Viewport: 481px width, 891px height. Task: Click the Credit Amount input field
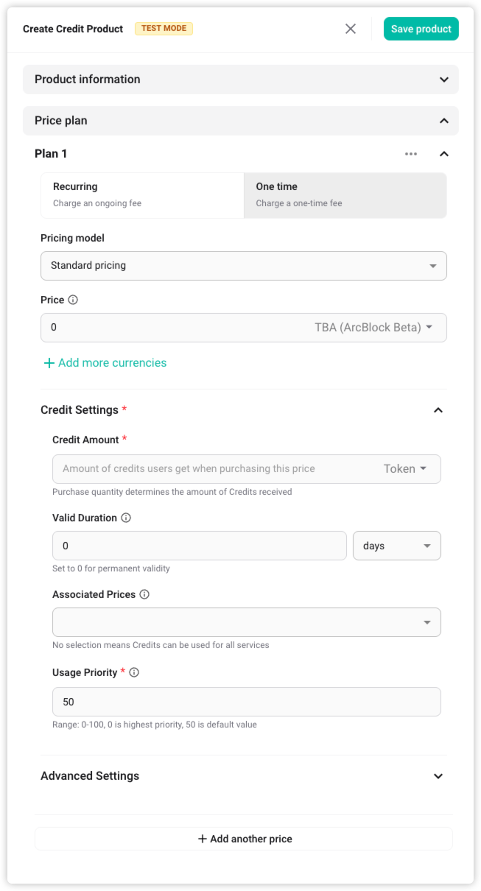tap(214, 469)
